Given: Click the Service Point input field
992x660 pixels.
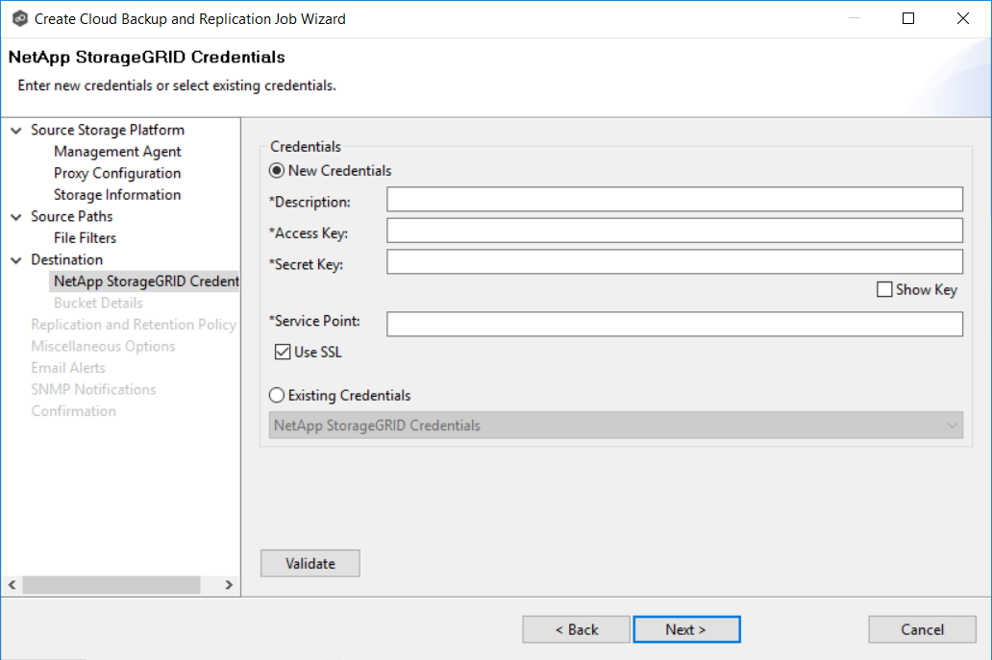Looking at the screenshot, I should point(675,324).
